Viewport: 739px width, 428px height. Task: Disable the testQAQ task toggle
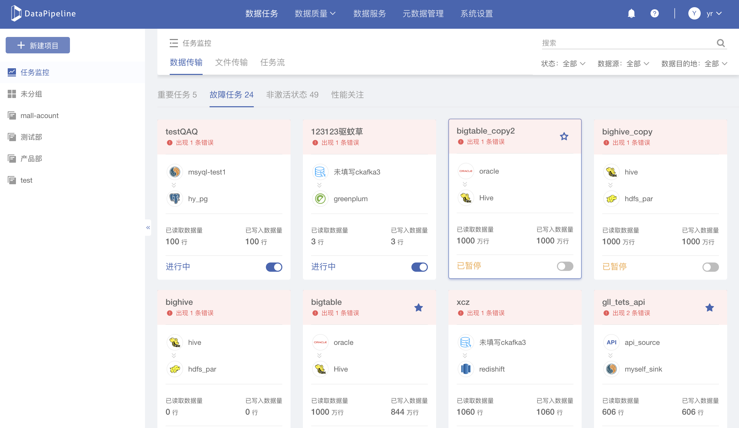(274, 267)
